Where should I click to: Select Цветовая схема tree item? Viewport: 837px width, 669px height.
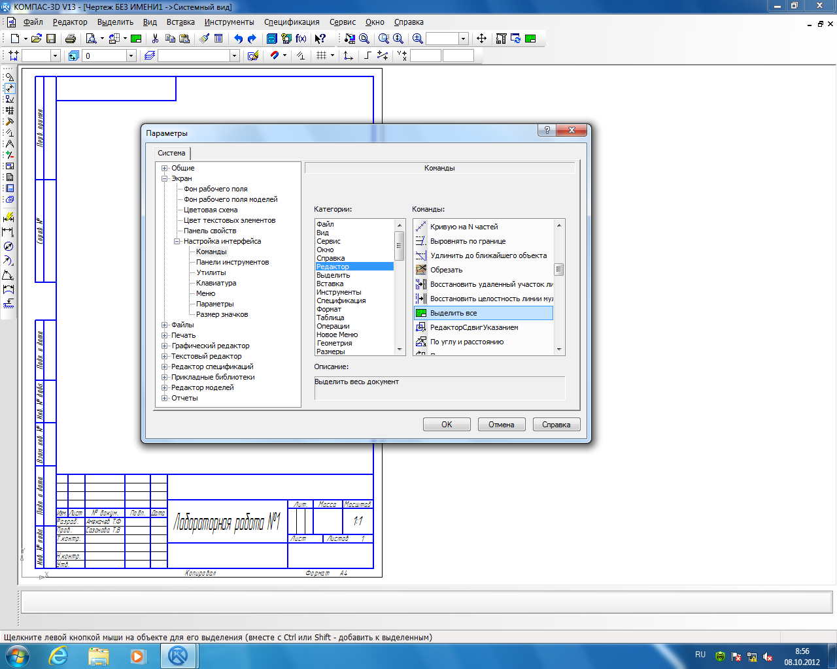coord(211,210)
